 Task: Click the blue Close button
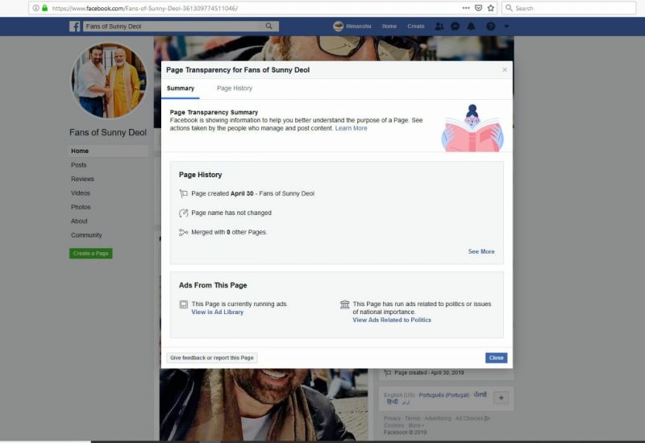[496, 358]
